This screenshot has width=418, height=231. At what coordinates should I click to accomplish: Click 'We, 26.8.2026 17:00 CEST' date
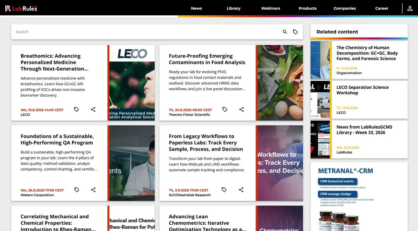(42, 190)
